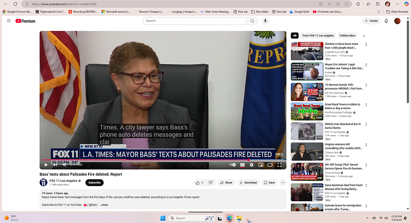Start voice search with microphone icon
411x223 pixels.
pos(265,21)
